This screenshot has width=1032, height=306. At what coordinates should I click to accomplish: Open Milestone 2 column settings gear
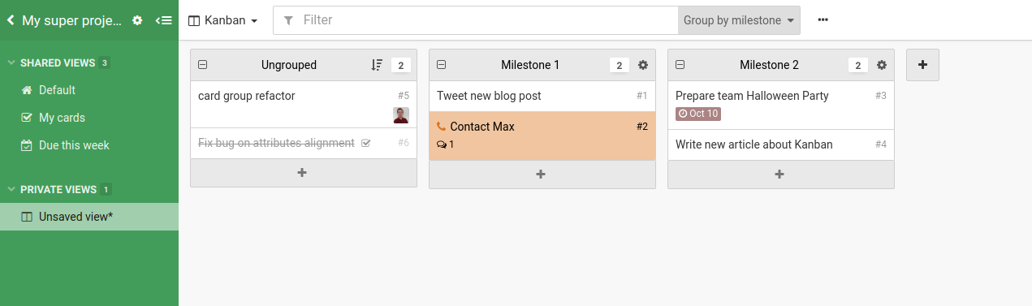(x=882, y=65)
